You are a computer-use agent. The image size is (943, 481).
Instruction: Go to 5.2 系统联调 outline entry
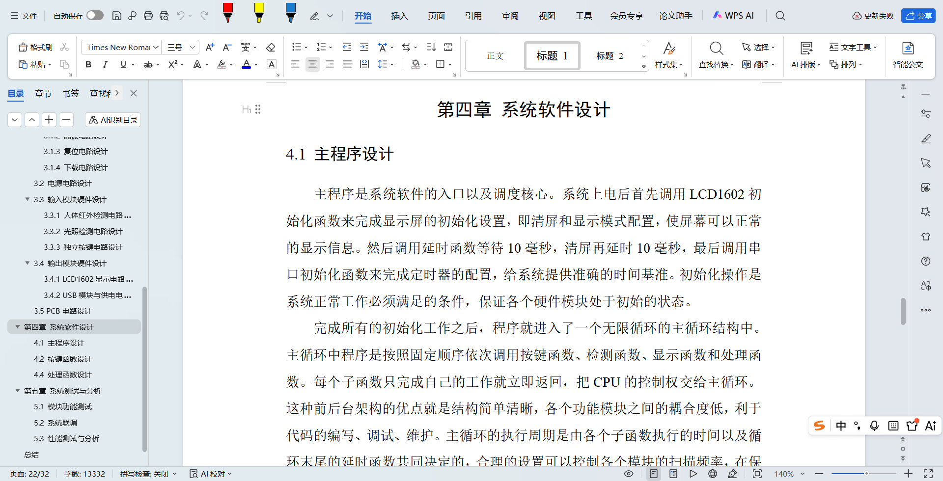pyautogui.click(x=55, y=423)
